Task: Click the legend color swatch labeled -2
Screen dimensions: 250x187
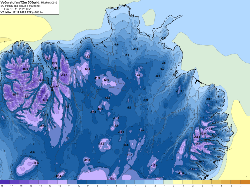Action: pyautogui.click(x=158, y=182)
